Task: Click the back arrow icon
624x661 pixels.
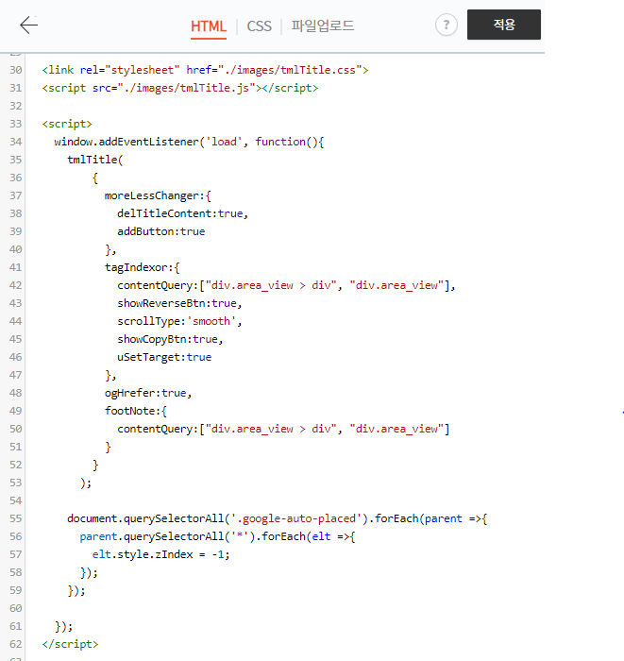Action: [28, 25]
